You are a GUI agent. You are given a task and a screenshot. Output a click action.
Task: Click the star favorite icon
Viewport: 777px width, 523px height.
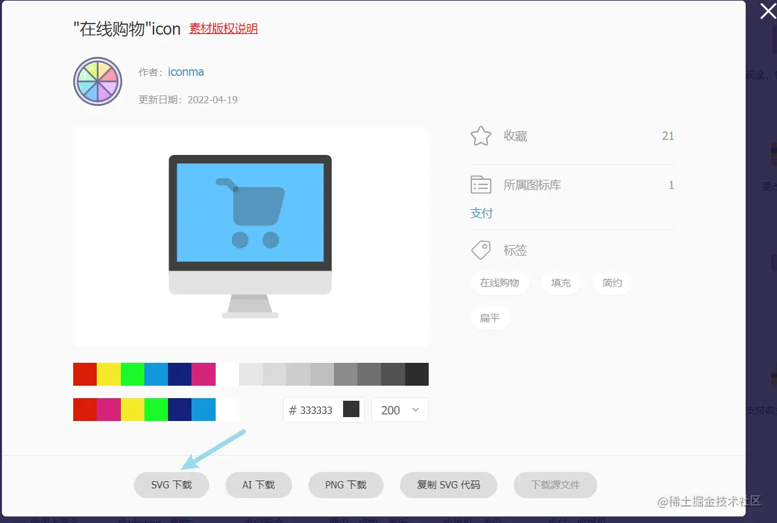(x=481, y=136)
